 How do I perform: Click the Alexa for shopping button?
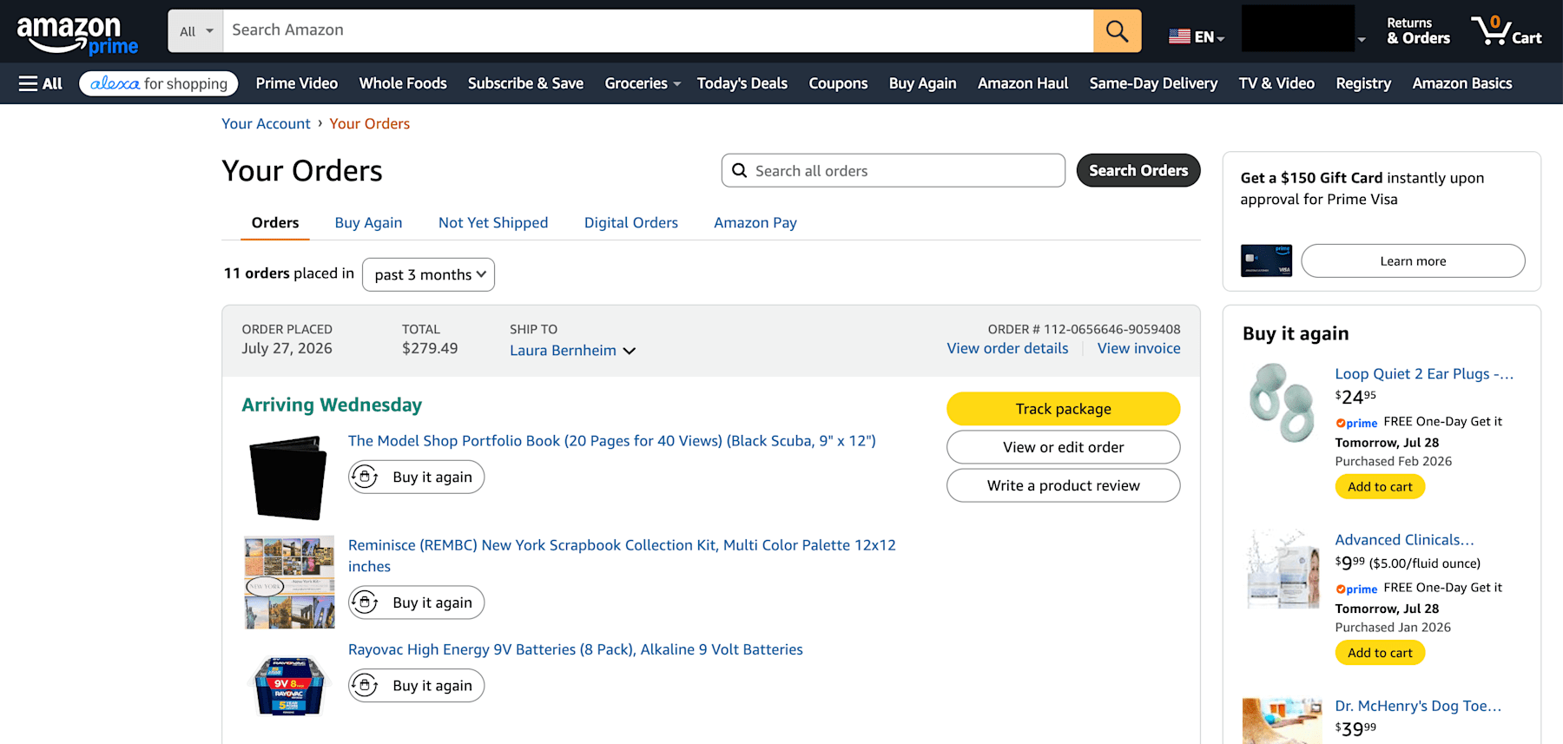click(159, 83)
